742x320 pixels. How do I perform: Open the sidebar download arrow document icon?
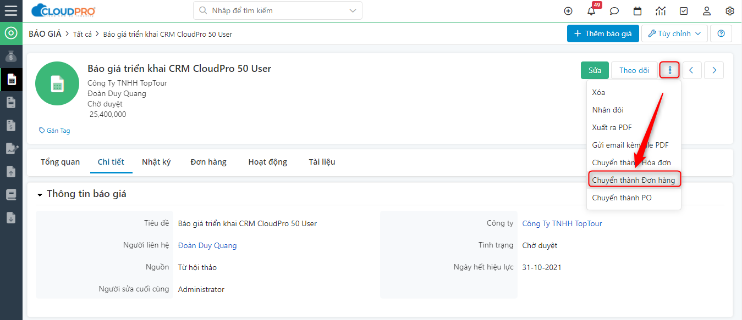pyautogui.click(x=11, y=217)
